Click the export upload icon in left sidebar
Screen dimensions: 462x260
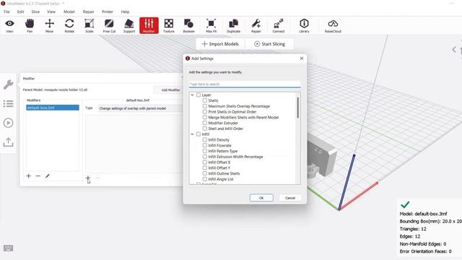coord(8,142)
